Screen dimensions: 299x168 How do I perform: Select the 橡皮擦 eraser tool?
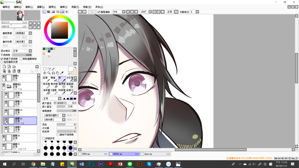(x=54, y=85)
